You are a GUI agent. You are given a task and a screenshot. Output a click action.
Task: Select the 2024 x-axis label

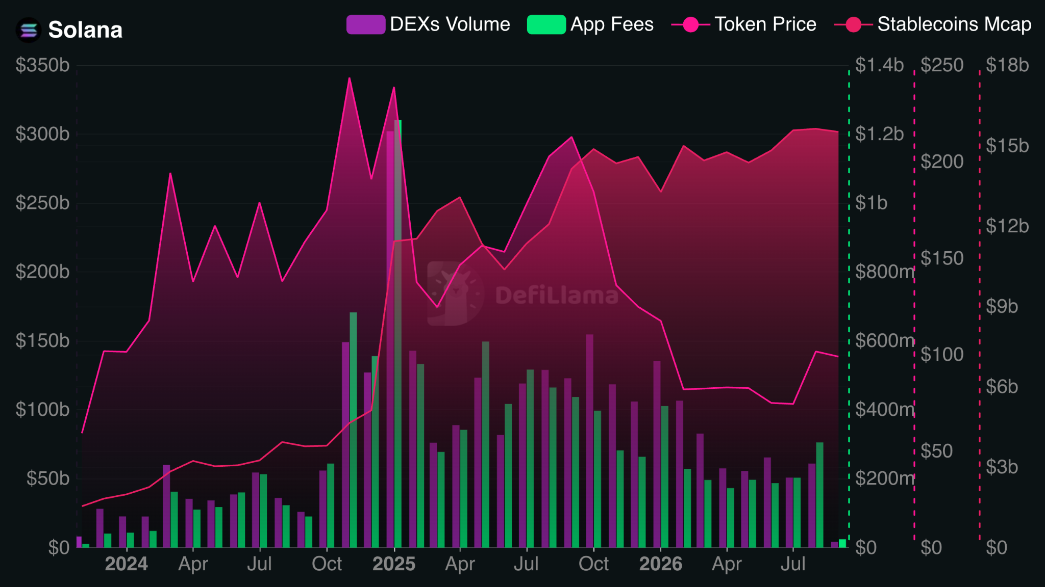point(126,564)
